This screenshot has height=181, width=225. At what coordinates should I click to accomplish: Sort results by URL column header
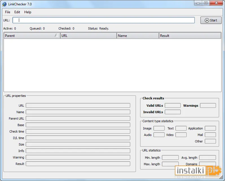[x=89, y=36]
